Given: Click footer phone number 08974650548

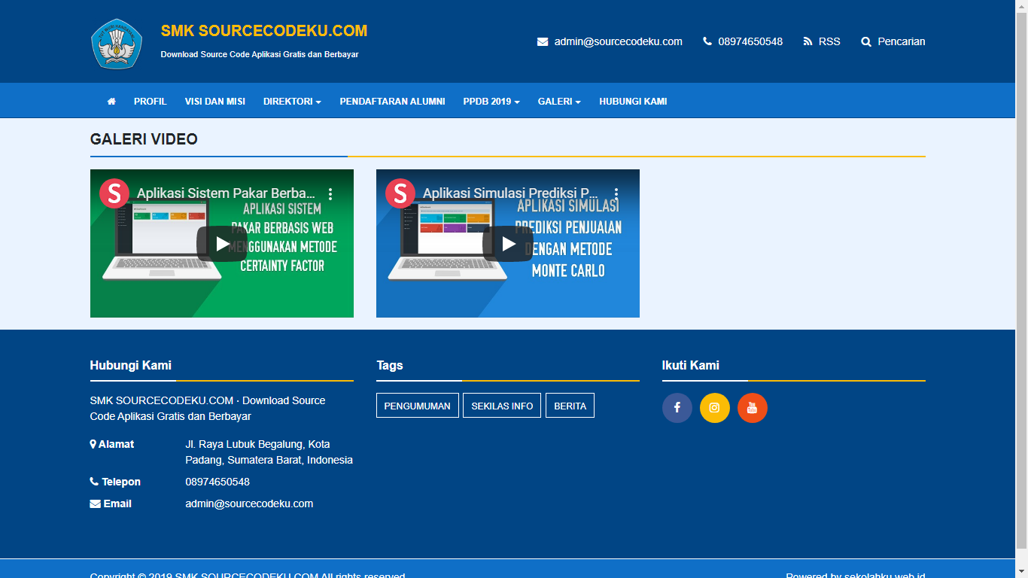Looking at the screenshot, I should coord(217,482).
